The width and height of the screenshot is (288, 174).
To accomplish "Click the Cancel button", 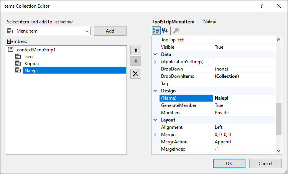I will [x=265, y=163].
